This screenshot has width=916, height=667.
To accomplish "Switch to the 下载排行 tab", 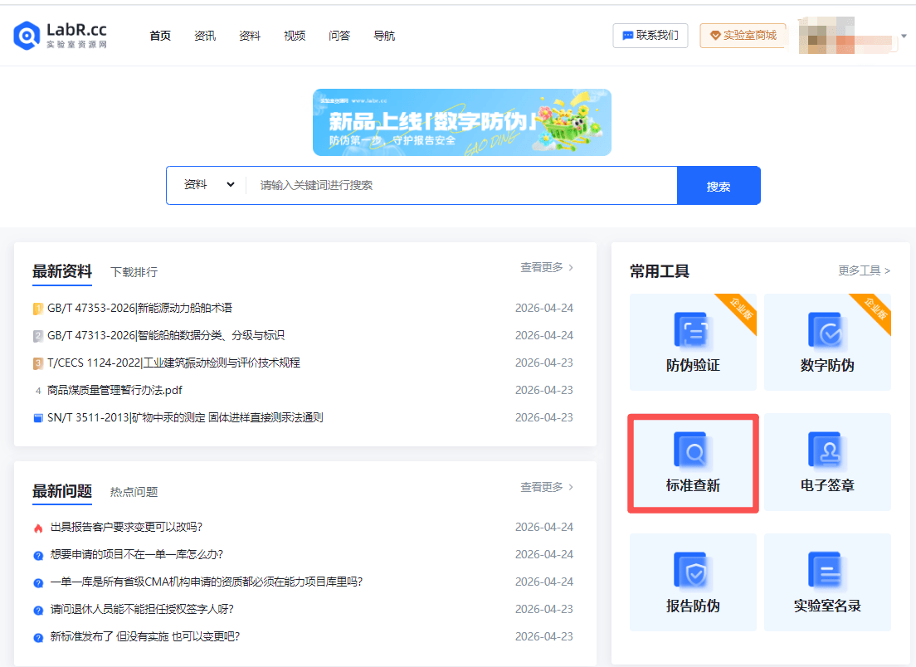I will [134, 272].
